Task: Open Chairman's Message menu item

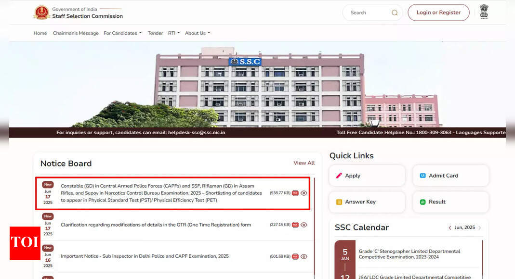Action: coord(76,33)
